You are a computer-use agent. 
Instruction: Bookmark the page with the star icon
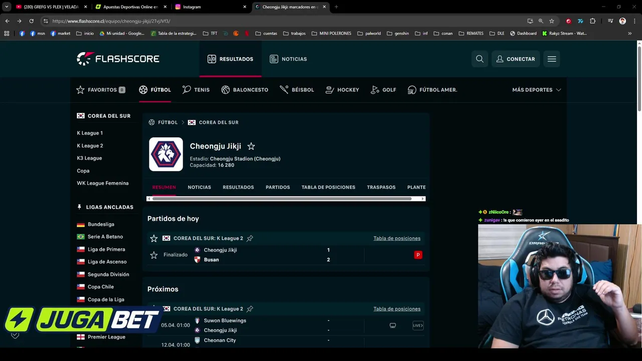pos(552,21)
